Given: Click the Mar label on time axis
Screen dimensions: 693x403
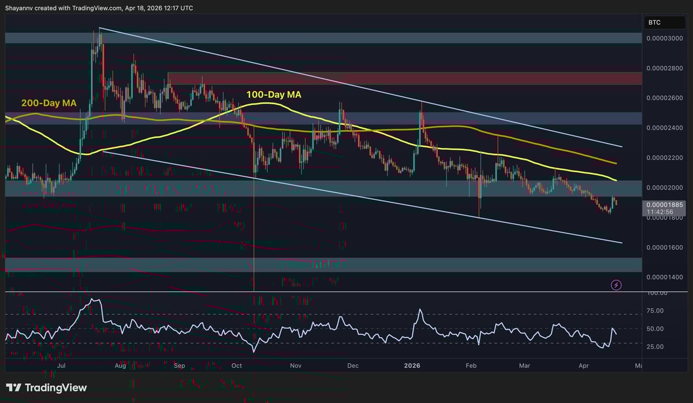Looking at the screenshot, I should pyautogui.click(x=524, y=366).
